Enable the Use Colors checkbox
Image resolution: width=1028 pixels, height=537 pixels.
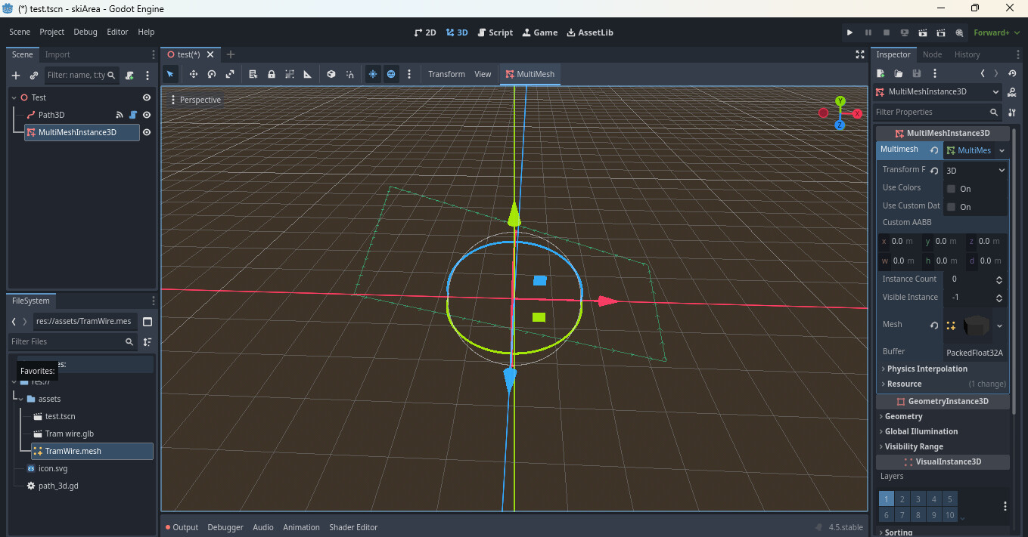tap(951, 189)
